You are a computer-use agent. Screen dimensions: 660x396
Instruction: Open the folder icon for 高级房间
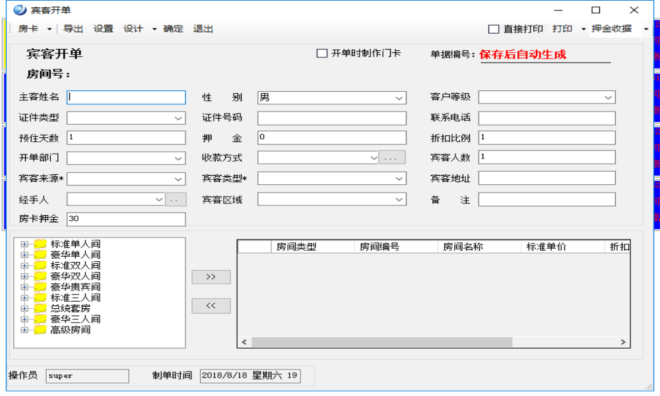[x=40, y=330]
